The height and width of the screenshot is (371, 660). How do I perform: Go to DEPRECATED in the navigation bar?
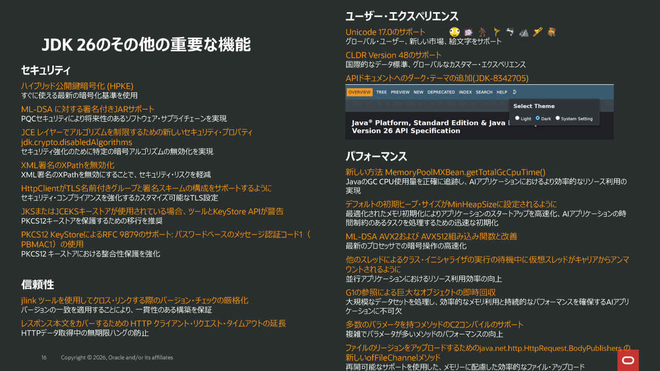(441, 92)
